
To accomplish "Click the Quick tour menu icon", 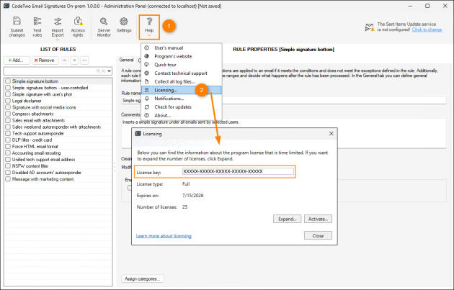I will [147, 65].
